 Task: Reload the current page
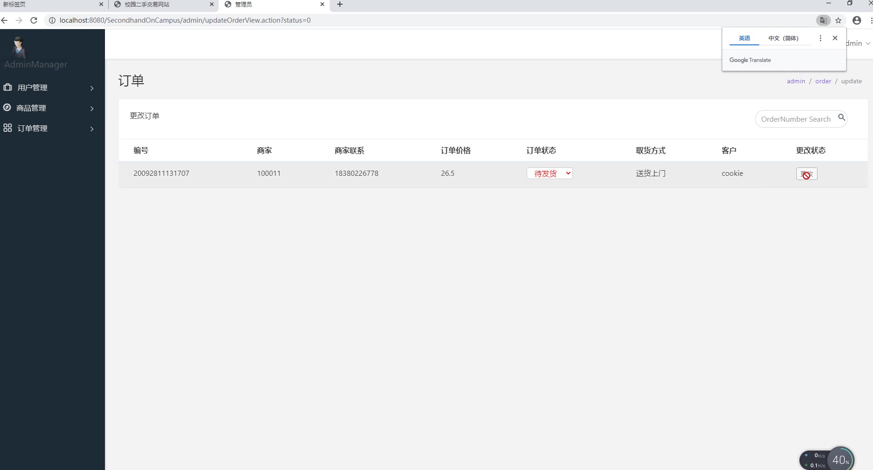pos(34,20)
